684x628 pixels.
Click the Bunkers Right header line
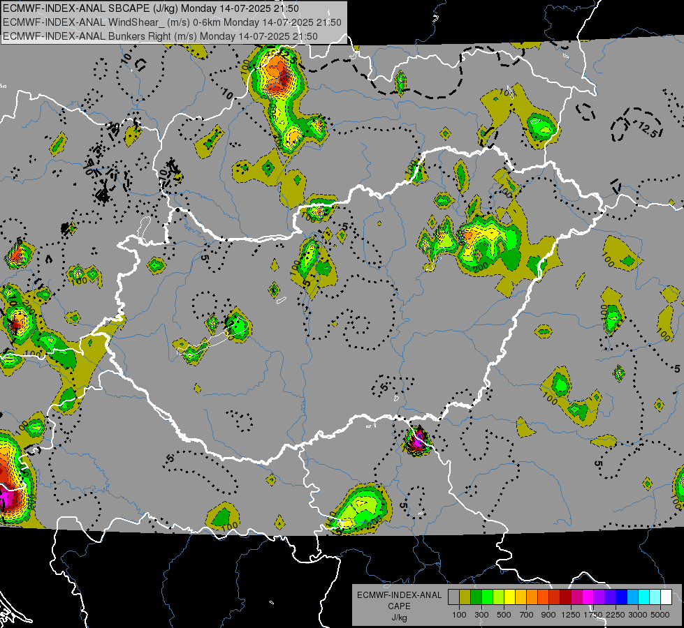(160, 36)
